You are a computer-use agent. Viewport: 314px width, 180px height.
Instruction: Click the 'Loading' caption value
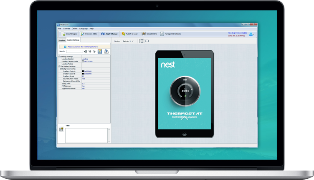(x=85, y=59)
